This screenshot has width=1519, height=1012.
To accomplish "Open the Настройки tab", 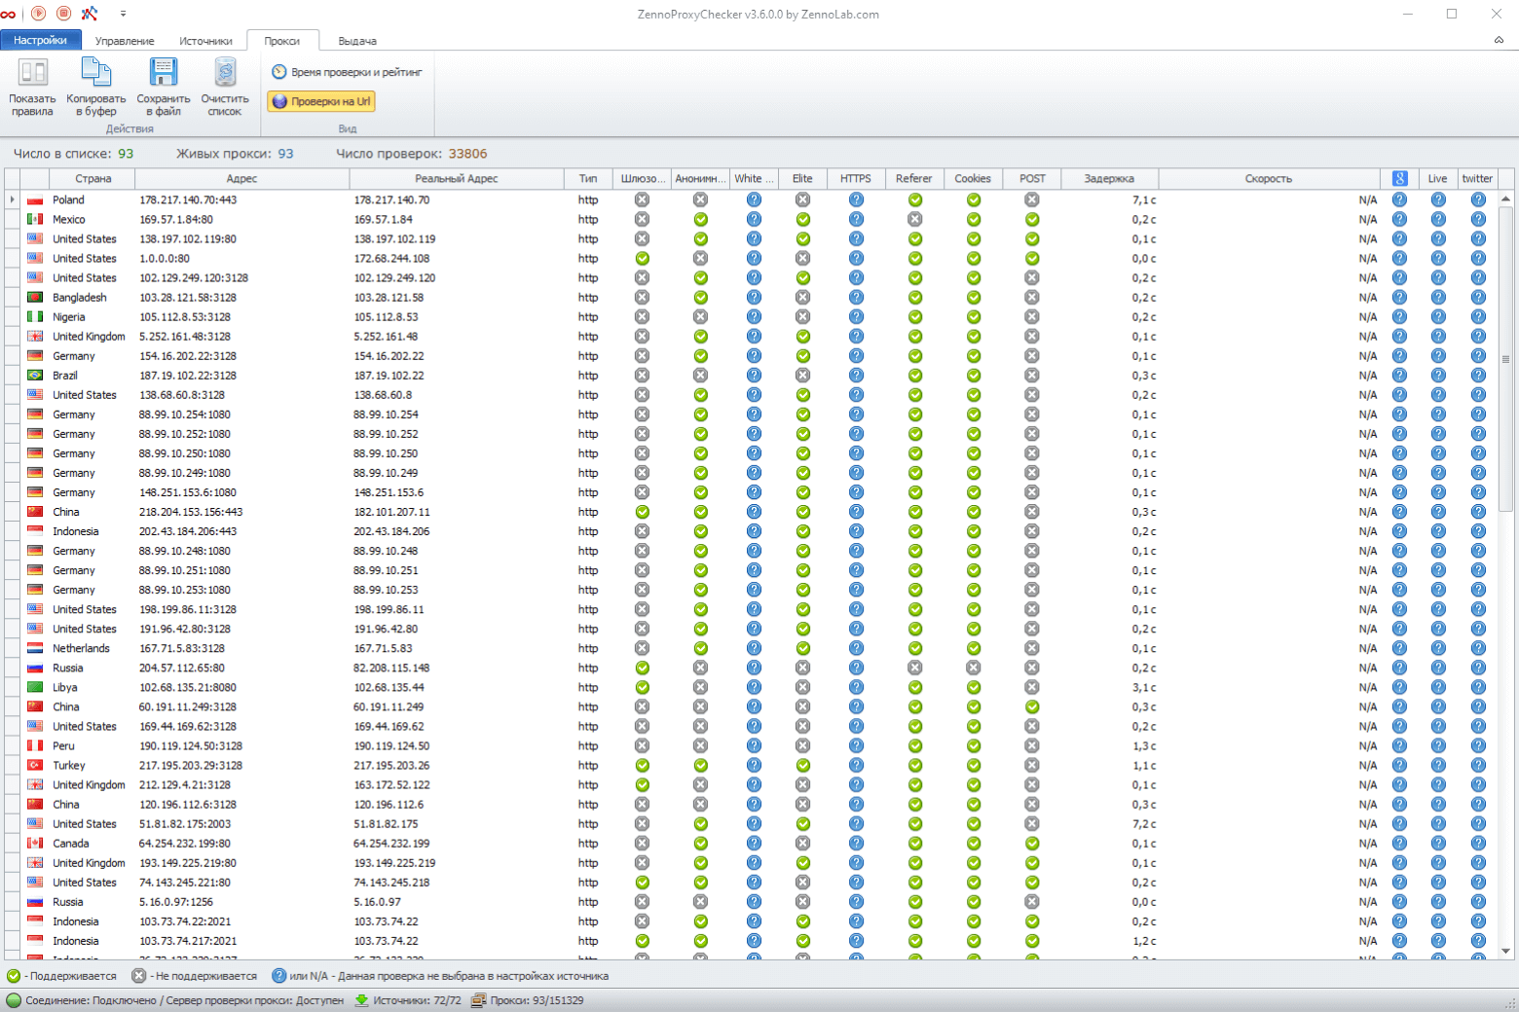I will click(40, 40).
